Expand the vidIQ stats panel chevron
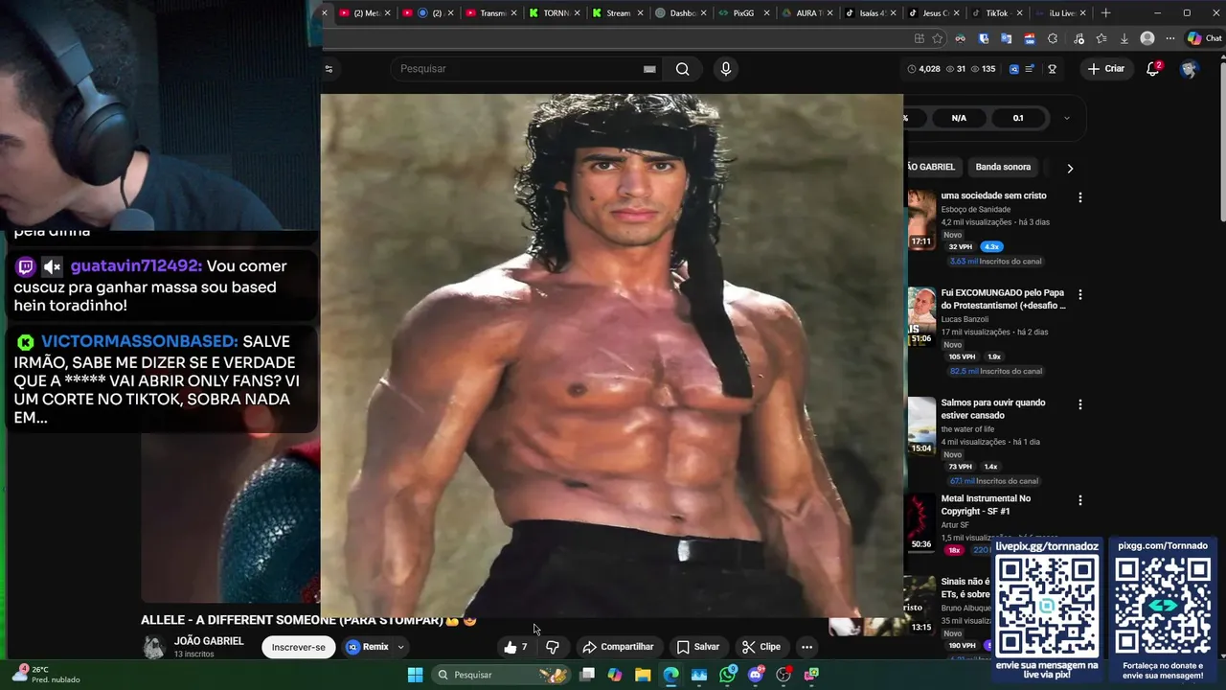The height and width of the screenshot is (690, 1226). tap(1066, 118)
